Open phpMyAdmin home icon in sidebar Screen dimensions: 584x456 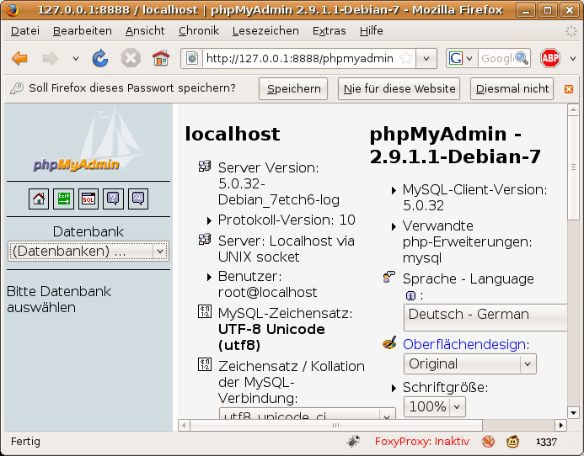point(39,199)
